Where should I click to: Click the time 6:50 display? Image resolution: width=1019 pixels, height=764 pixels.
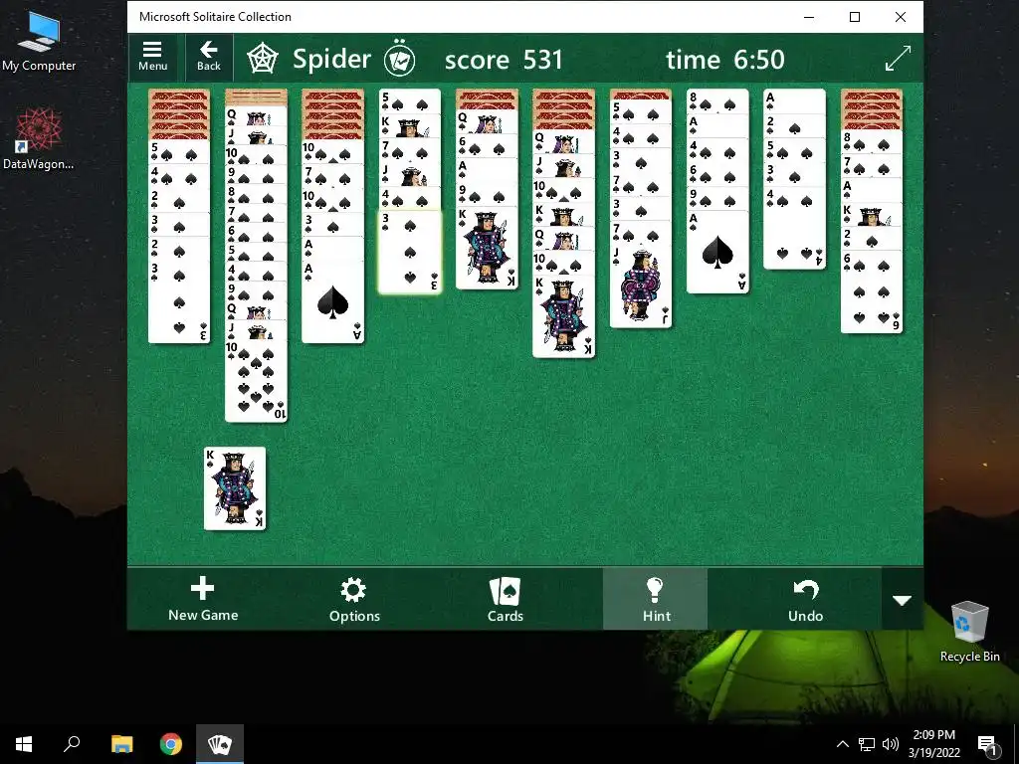[725, 60]
